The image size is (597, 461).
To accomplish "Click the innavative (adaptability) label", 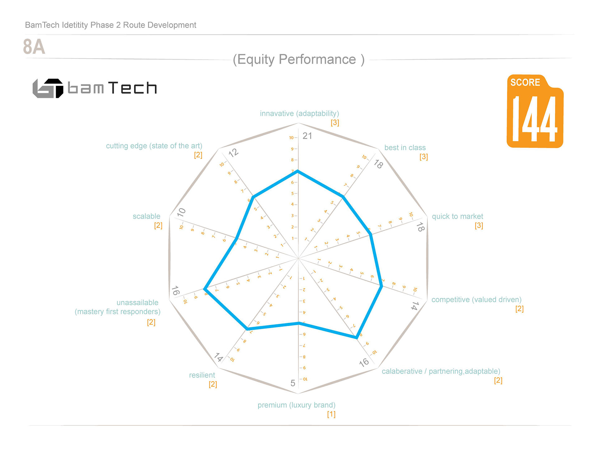I will (299, 114).
